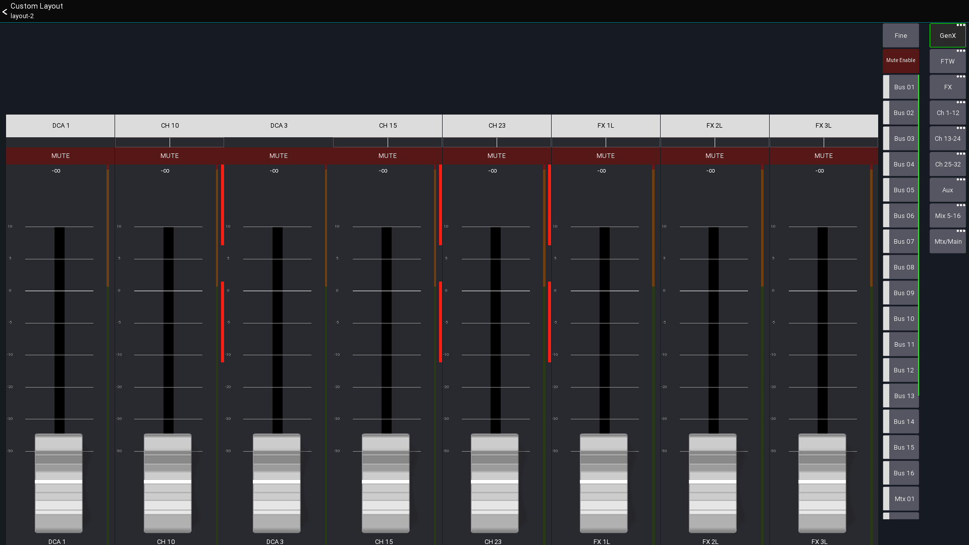Viewport: 969px width, 545px height.
Task: Select the Mix 5-16 layer
Action: coord(947,216)
